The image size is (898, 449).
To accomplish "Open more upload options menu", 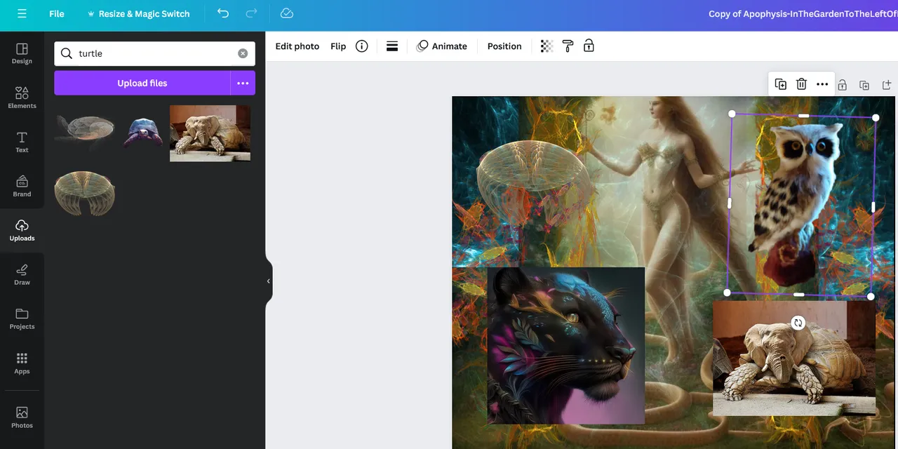I will pyautogui.click(x=243, y=83).
